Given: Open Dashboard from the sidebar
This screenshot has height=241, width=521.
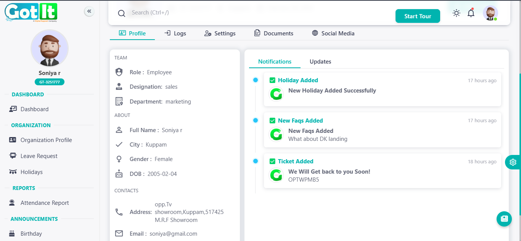Looking at the screenshot, I should pos(34,109).
